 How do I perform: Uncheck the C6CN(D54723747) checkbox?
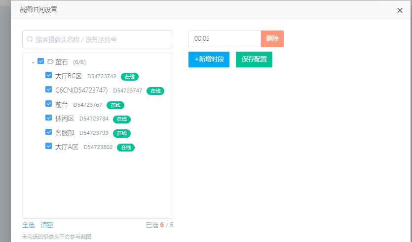tap(49, 90)
